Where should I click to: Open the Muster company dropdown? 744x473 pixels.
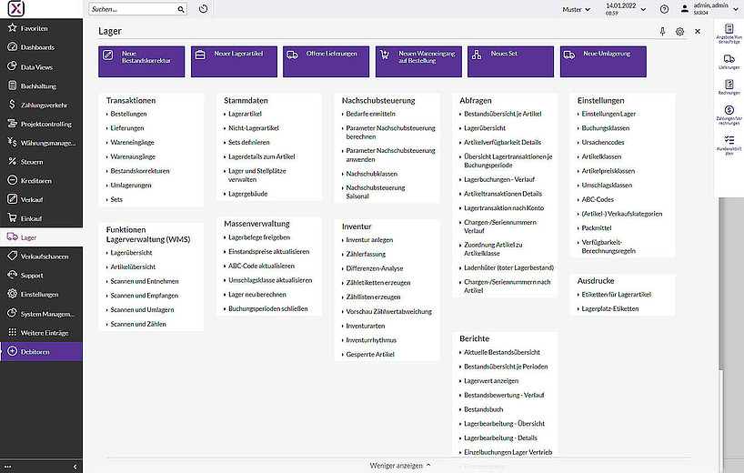[x=576, y=9]
